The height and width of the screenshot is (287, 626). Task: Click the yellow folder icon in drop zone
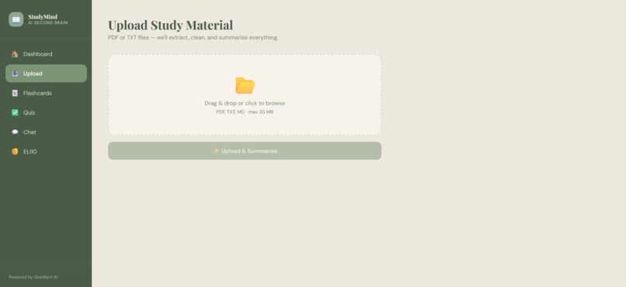[245, 85]
